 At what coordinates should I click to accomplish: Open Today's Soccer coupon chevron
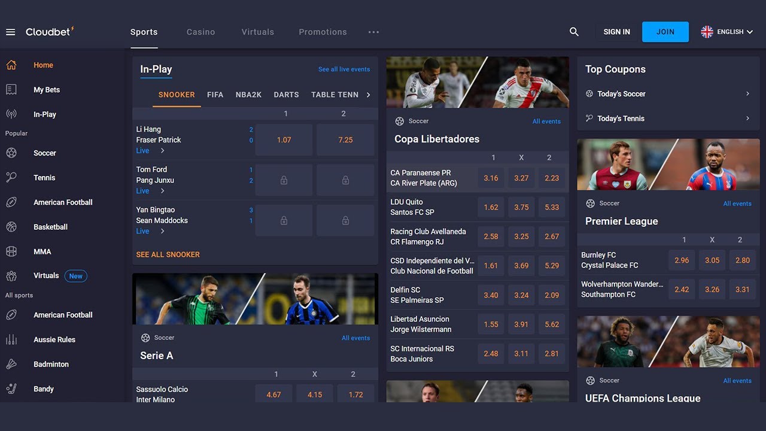747,93
